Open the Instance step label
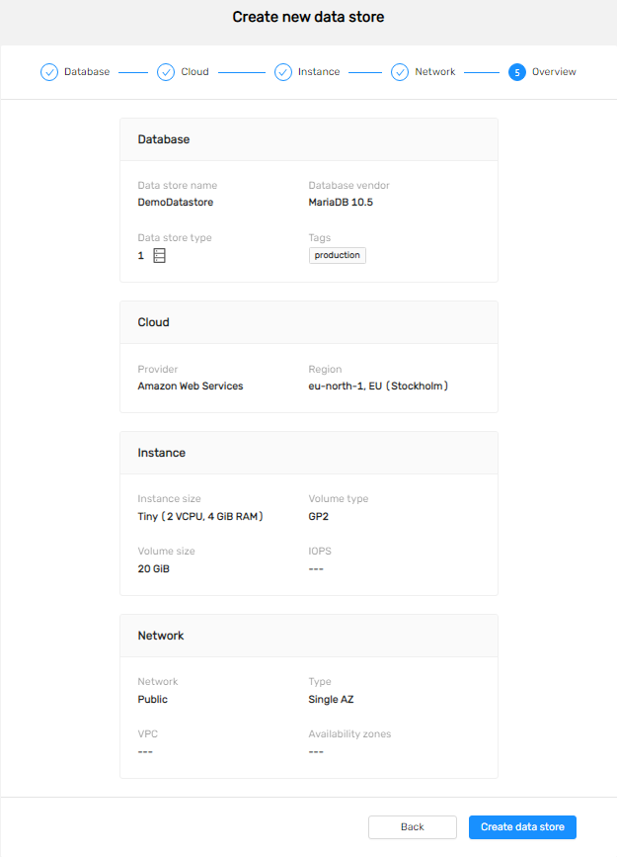 tap(319, 71)
